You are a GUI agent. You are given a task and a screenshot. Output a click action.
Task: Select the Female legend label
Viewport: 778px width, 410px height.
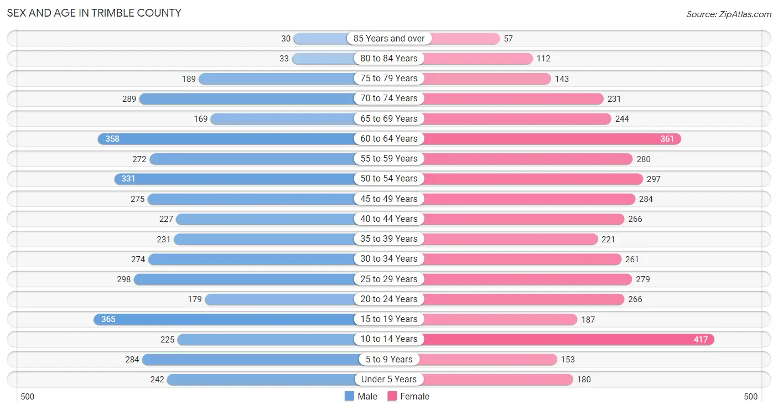point(415,396)
